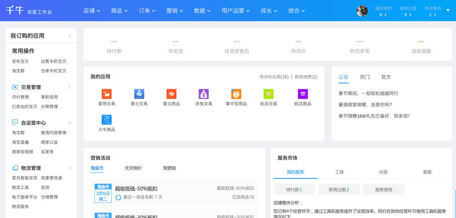Screen dimensions: 456x218
Task: Launch the 普云交易 app icon
Action: click(139, 94)
